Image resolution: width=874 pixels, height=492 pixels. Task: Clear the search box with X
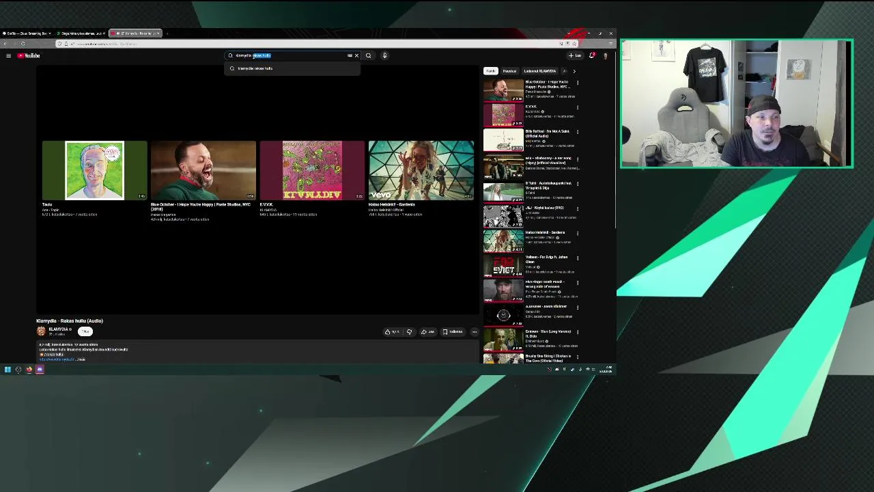[356, 55]
